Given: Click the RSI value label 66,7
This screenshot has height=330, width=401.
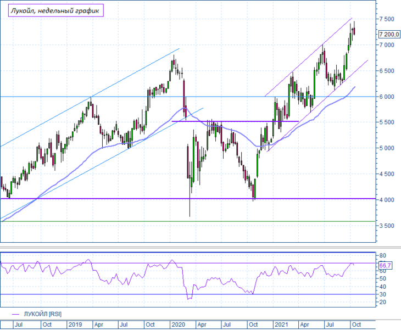Looking at the screenshot, I should 385,266.
